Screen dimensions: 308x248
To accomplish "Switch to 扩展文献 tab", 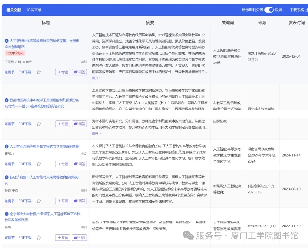I will pyautogui.click(x=34, y=10).
